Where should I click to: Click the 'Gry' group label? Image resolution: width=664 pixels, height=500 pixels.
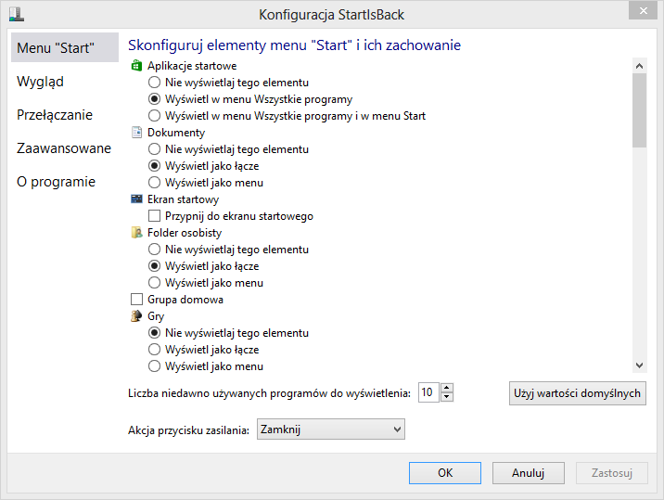click(x=156, y=316)
